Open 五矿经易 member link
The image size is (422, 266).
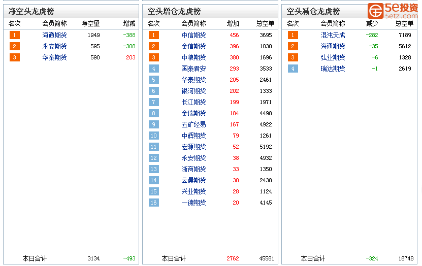pos(193,124)
